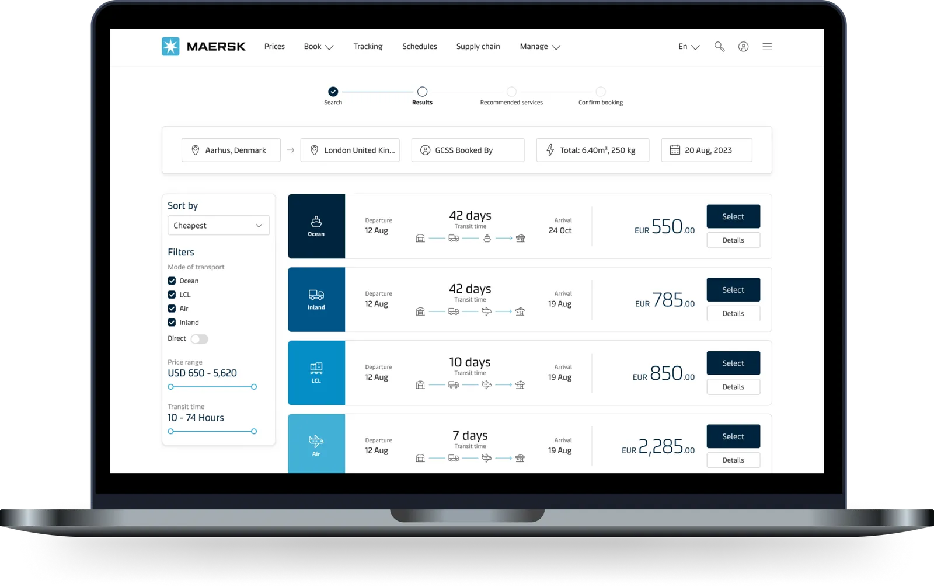Click calendar icon beside 20 Aug, 2023

[x=675, y=150]
